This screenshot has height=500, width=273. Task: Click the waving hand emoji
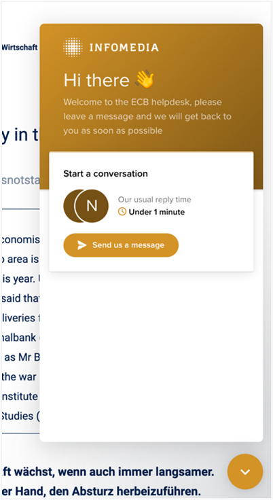click(x=145, y=79)
